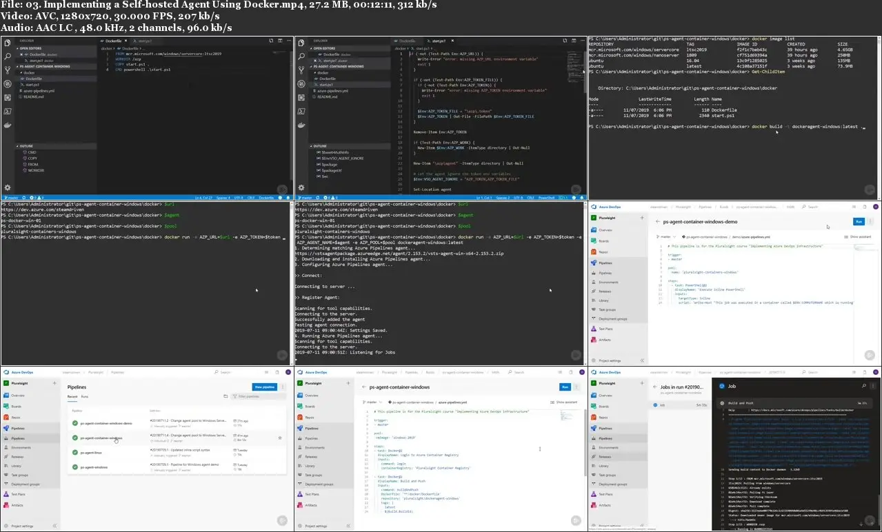
Task: Open PowerShell icon in Dockerfile VS Code activity bar
Action: [8, 112]
